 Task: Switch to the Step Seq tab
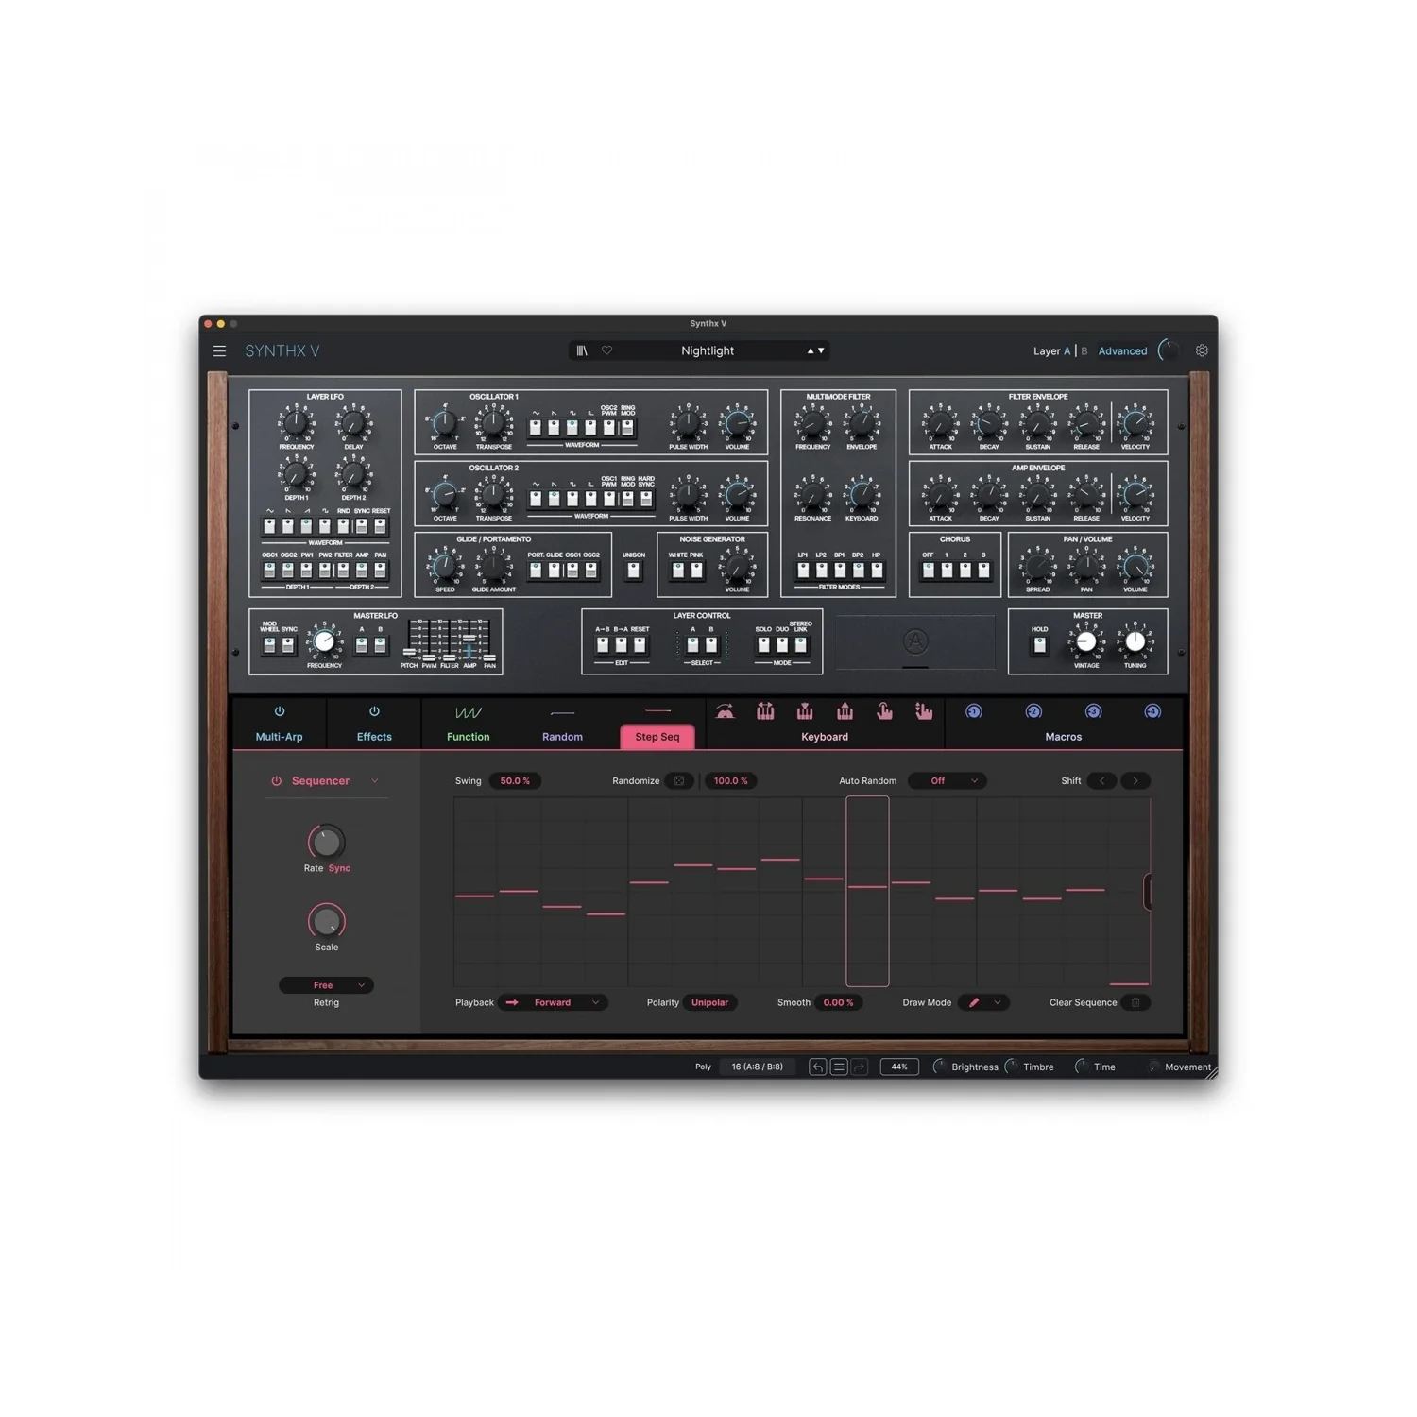coord(657,737)
